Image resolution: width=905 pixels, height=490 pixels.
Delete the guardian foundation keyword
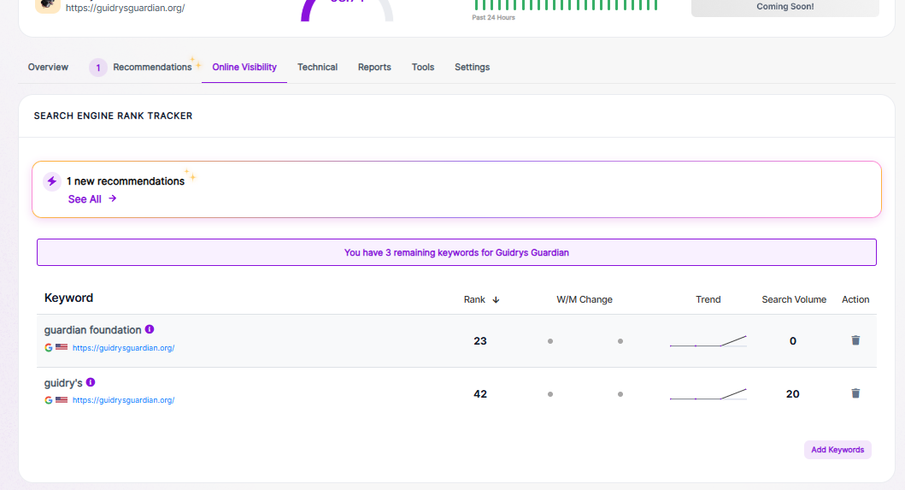(855, 340)
